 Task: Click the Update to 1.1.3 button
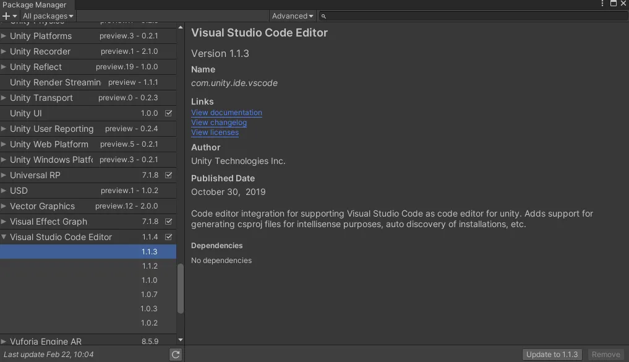[552, 355]
